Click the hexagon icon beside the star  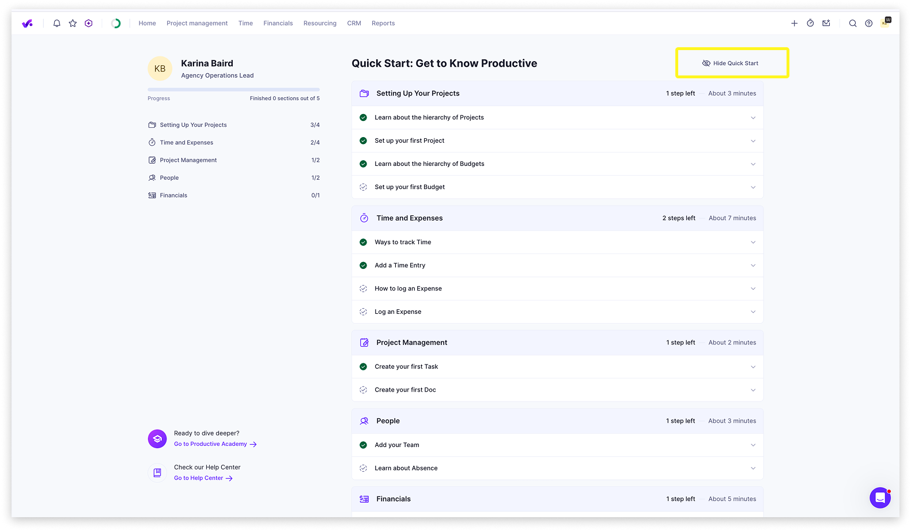click(x=89, y=24)
